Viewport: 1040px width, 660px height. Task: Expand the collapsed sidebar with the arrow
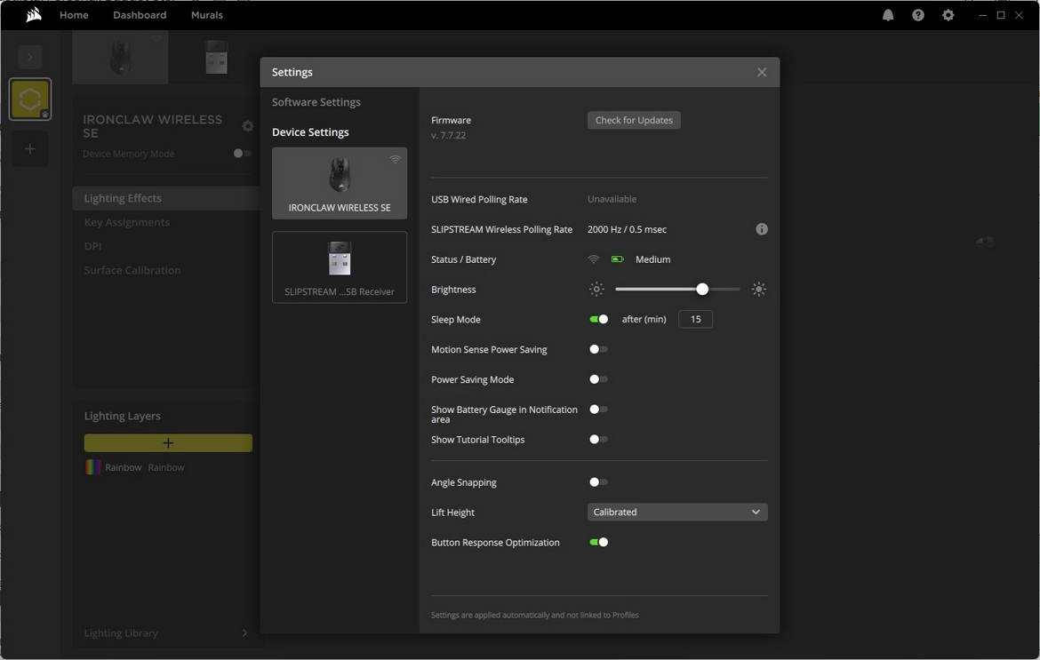29,57
